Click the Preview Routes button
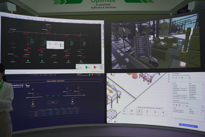 click(188, 126)
